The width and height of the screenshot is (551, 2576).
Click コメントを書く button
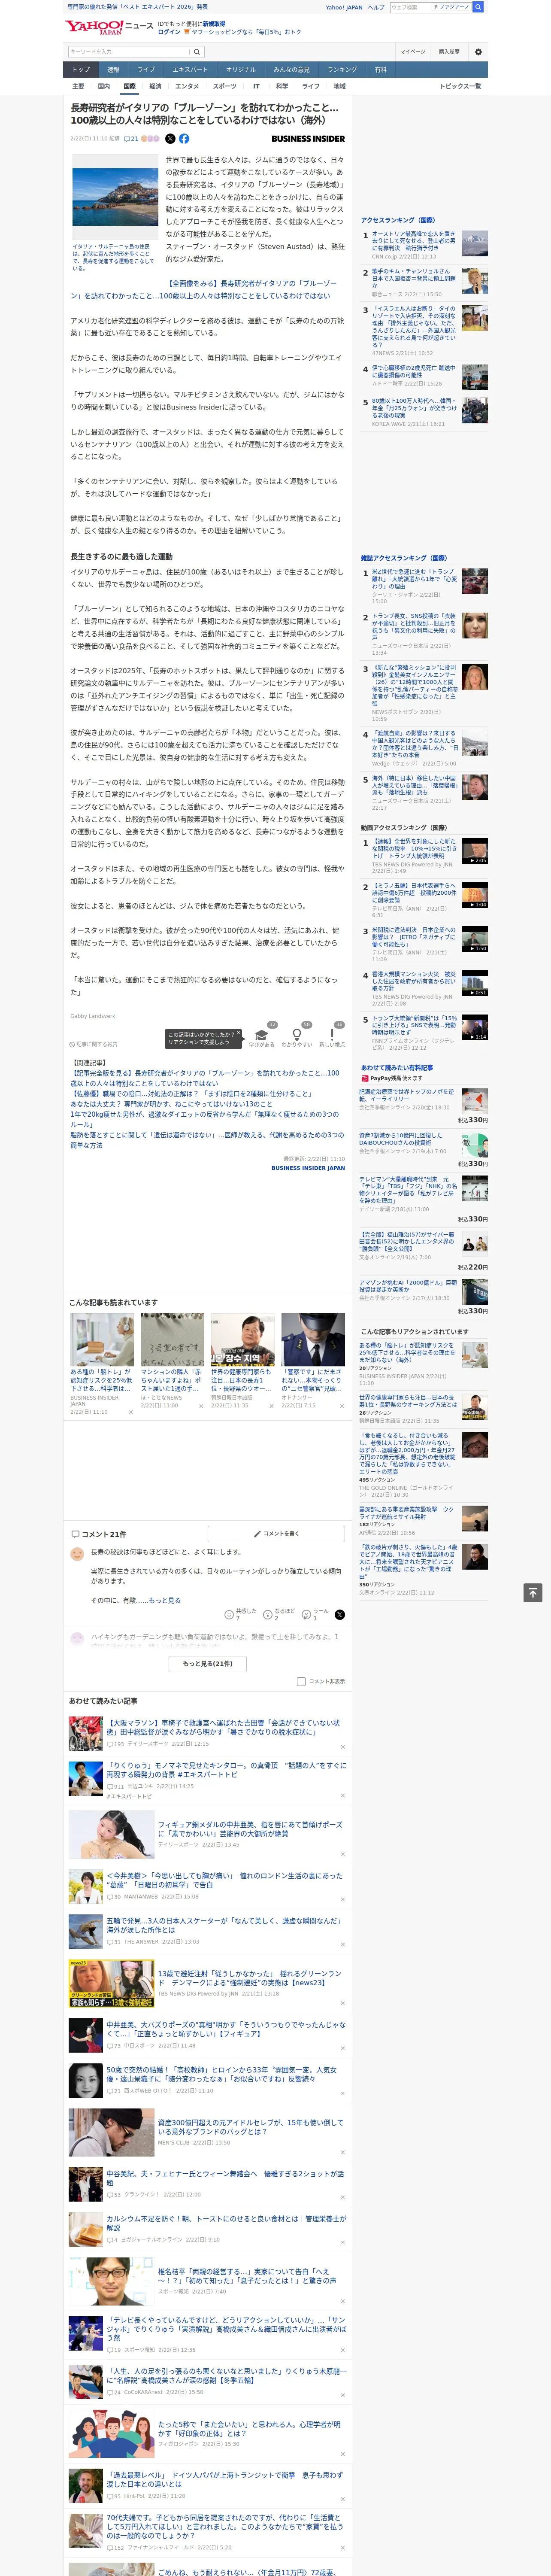pyautogui.click(x=276, y=1533)
